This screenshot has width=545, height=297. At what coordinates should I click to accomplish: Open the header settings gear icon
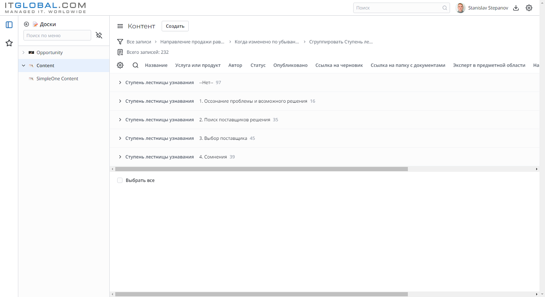pyautogui.click(x=529, y=8)
